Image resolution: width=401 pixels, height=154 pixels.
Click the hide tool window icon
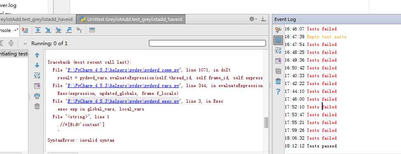coord(263,19)
